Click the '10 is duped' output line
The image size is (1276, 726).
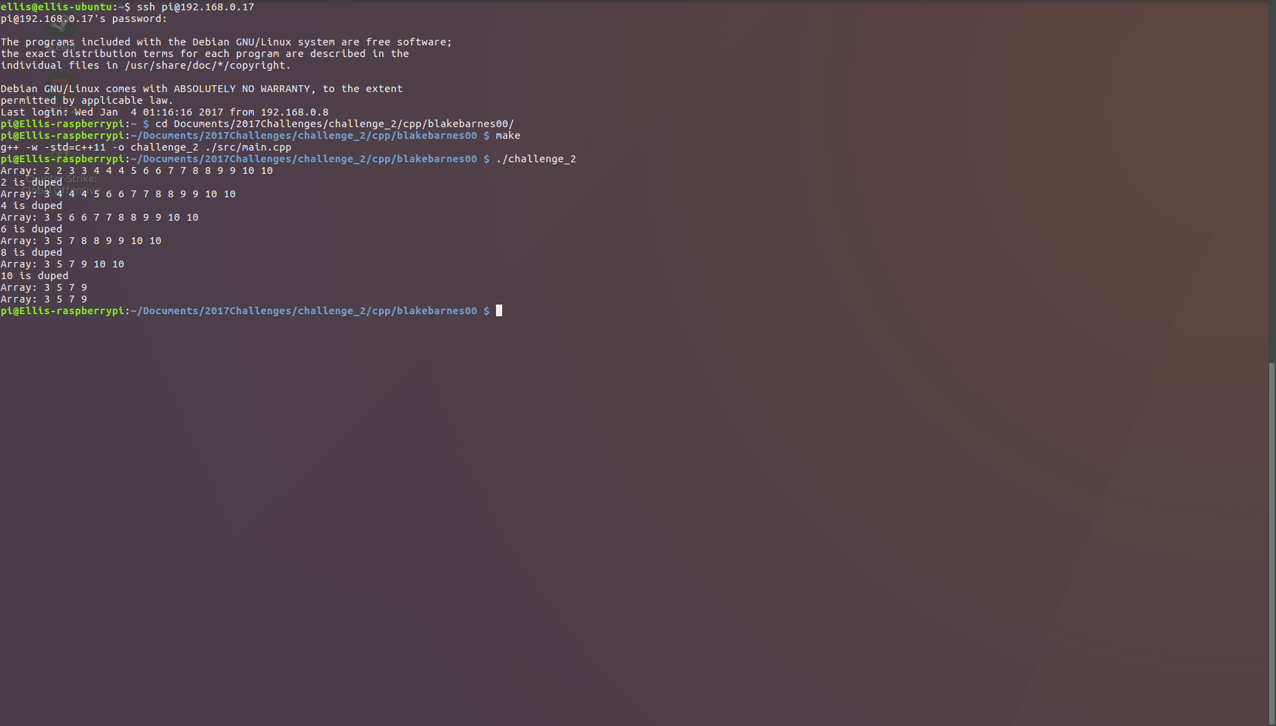click(x=34, y=276)
